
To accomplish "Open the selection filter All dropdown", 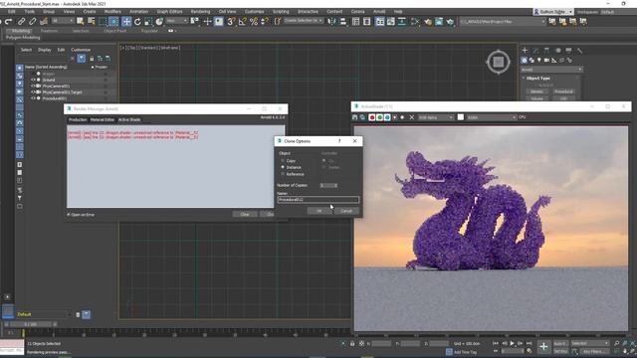I will pyautogui.click(x=63, y=21).
